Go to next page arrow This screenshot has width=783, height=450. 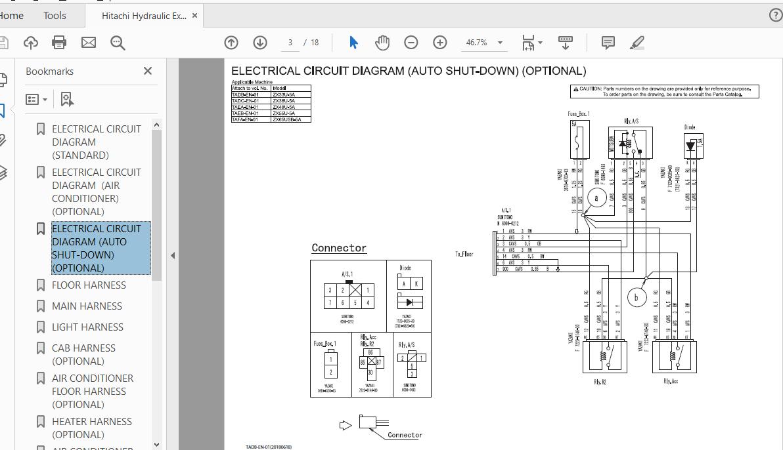260,43
